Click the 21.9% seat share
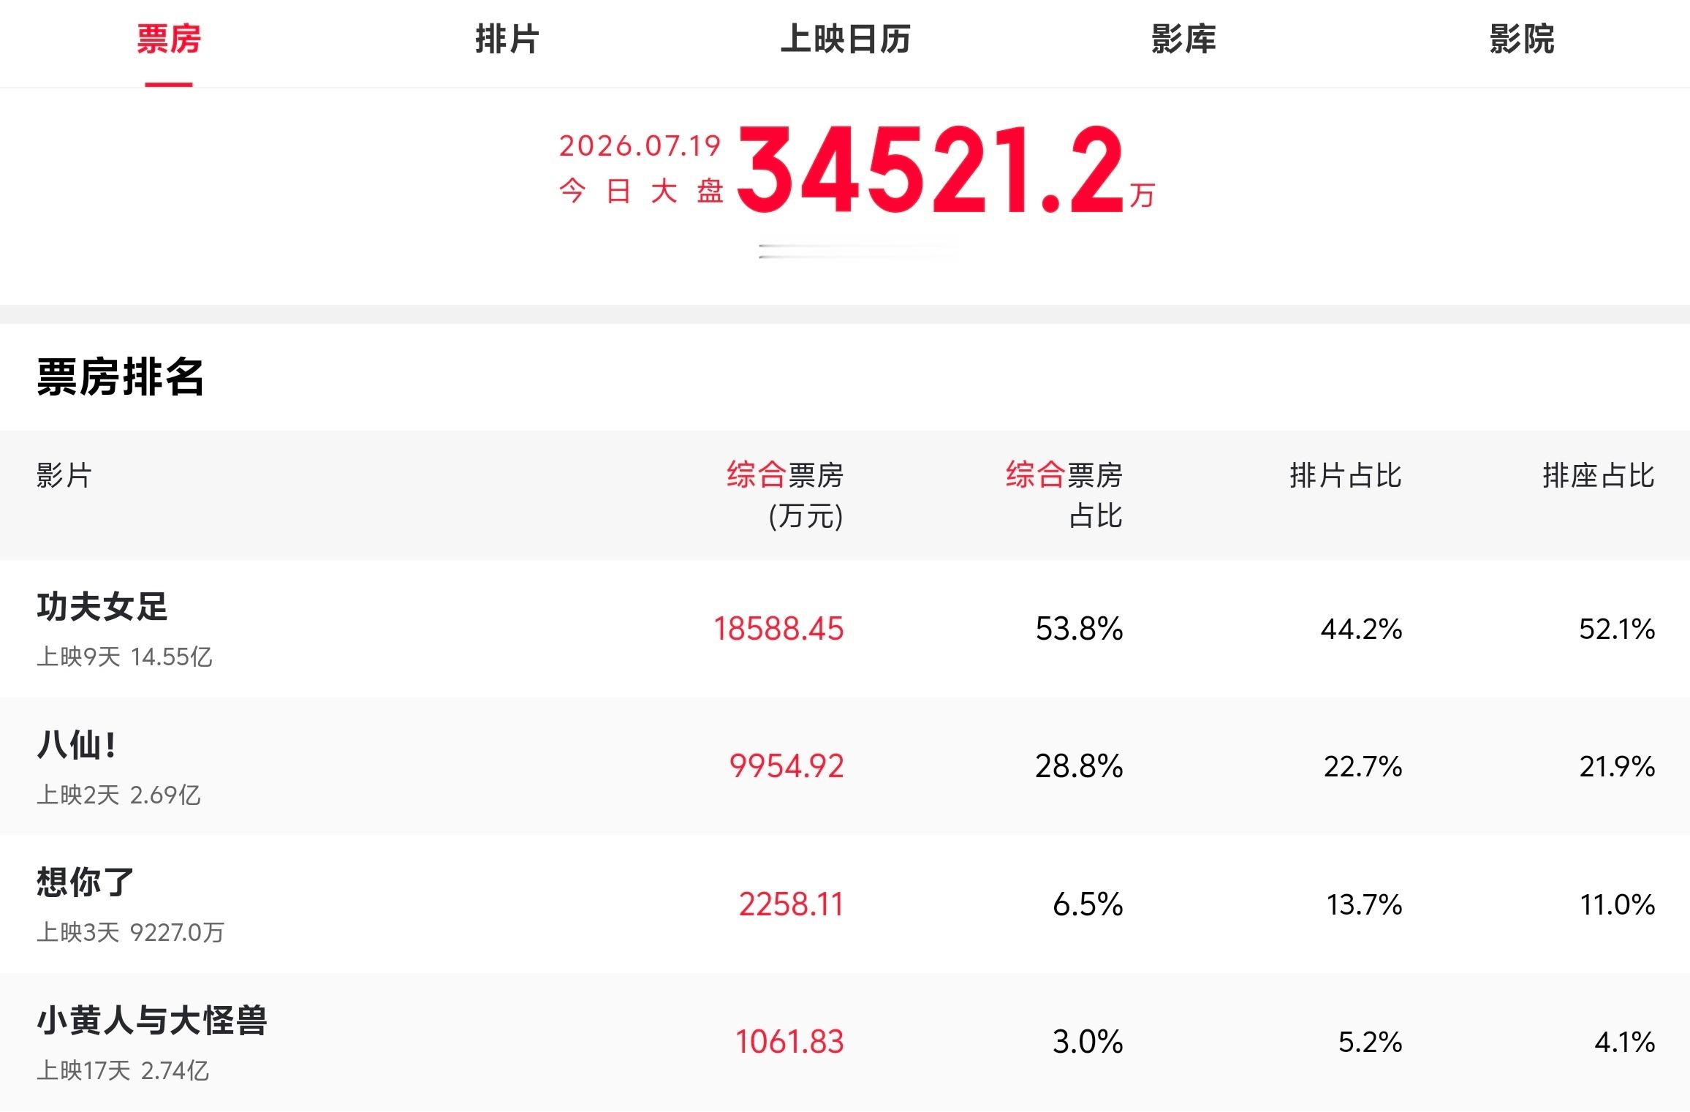The height and width of the screenshot is (1112, 1690). [x=1617, y=766]
